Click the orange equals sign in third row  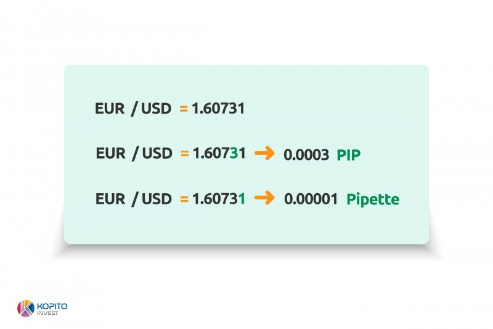(x=184, y=199)
